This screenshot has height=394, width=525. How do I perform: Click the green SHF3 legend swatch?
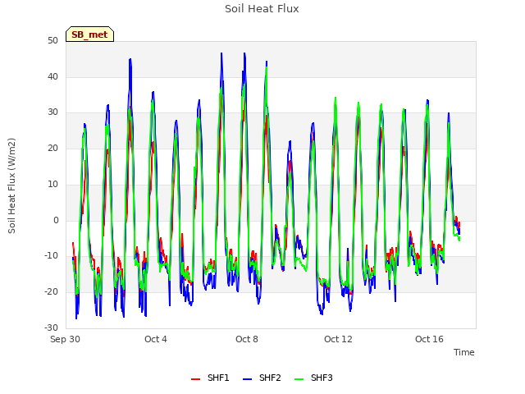[x=299, y=379]
